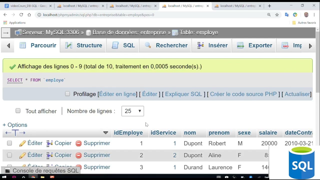Select row checkbox for Dupont Robert
The image size is (320, 180).
coord(9,143)
